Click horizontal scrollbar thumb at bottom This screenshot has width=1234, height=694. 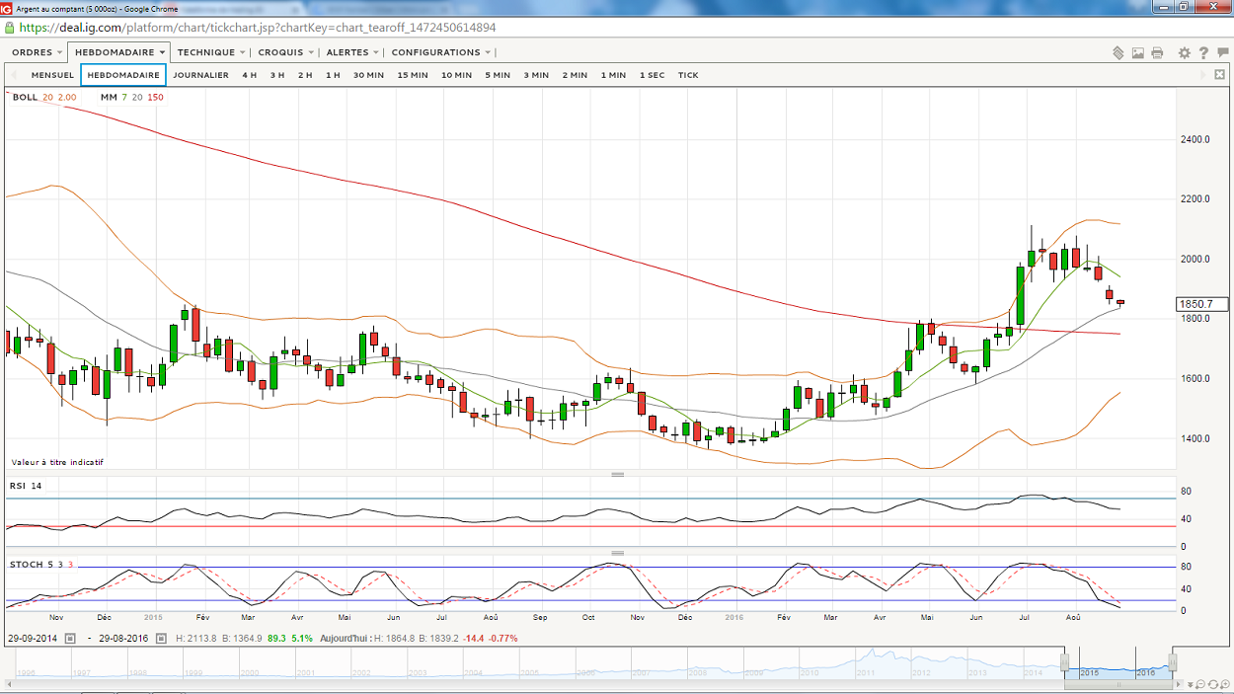[x=1119, y=683]
